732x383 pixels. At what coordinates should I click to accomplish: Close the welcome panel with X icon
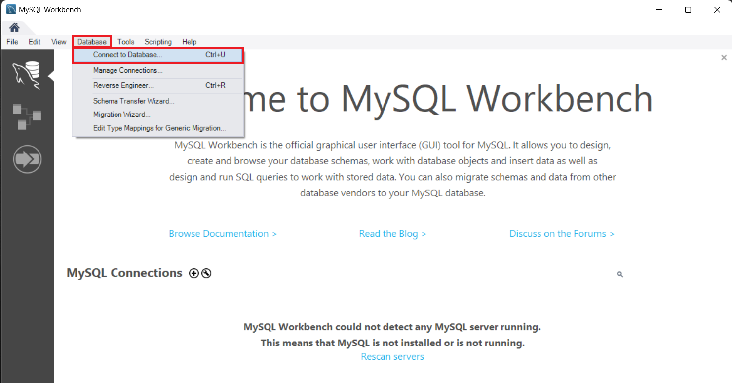click(x=724, y=58)
